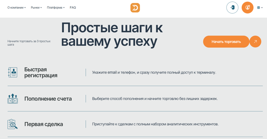Click the Быстрая регистрация form icon

tap(13, 72)
